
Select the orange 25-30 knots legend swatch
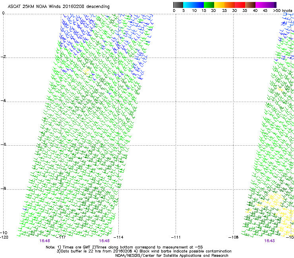pyautogui.click(x=230, y=5)
